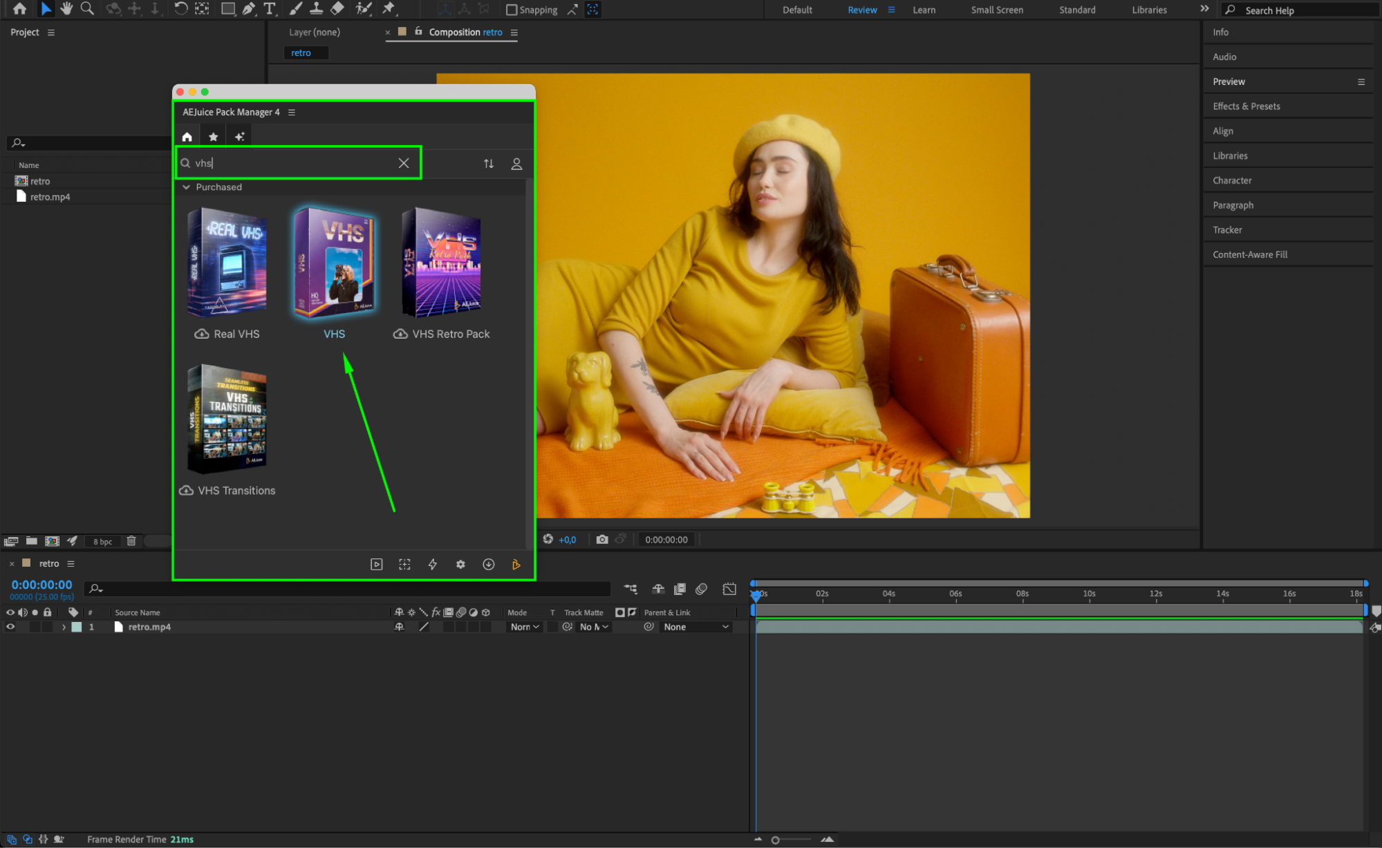Open the Effects & Presets panel

click(x=1246, y=106)
